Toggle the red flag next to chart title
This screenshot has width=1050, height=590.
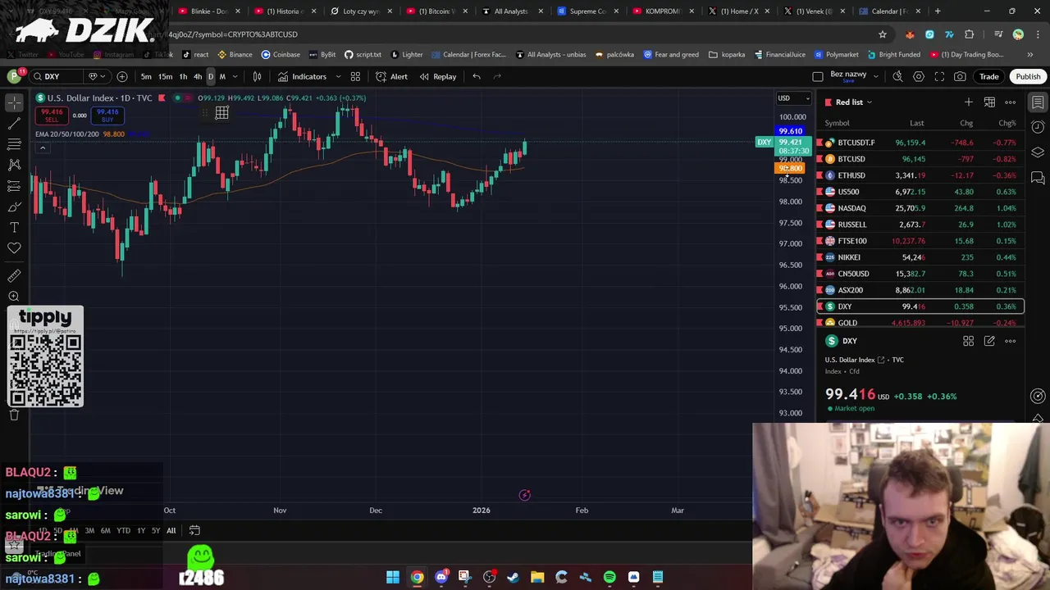[162, 98]
